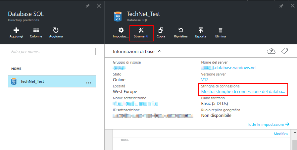Click the Aggiungi plus icon
The image size is (297, 150).
[x=16, y=30]
